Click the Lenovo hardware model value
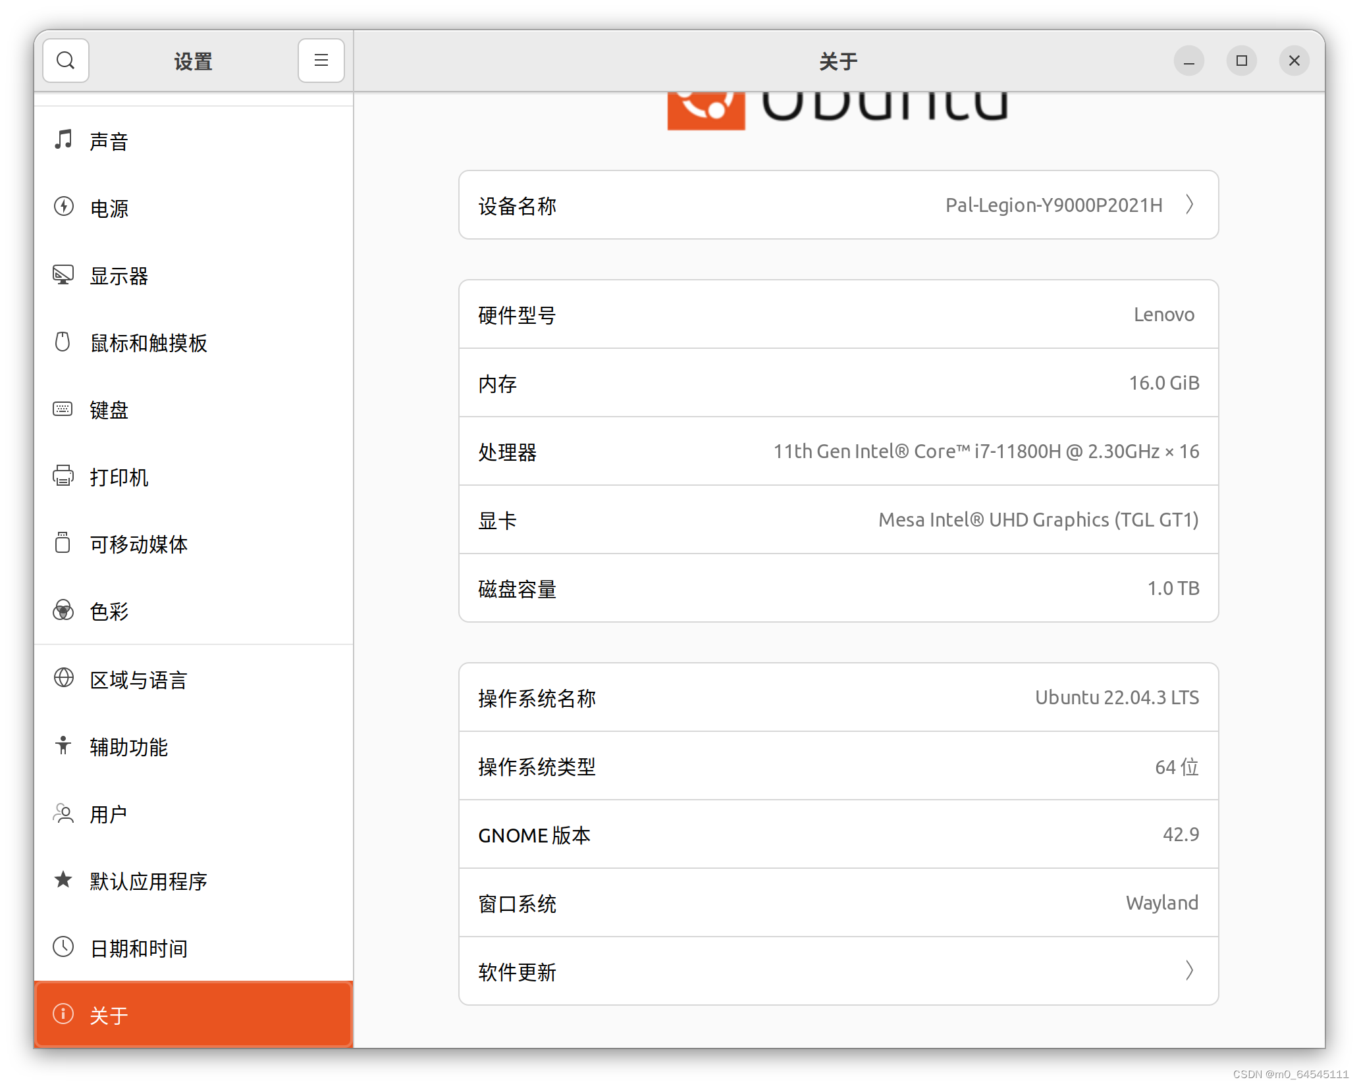Screen dimensions: 1359x1086 point(1164,315)
